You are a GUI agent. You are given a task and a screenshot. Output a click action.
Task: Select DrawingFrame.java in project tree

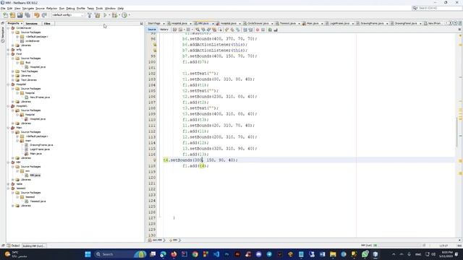coord(41,145)
